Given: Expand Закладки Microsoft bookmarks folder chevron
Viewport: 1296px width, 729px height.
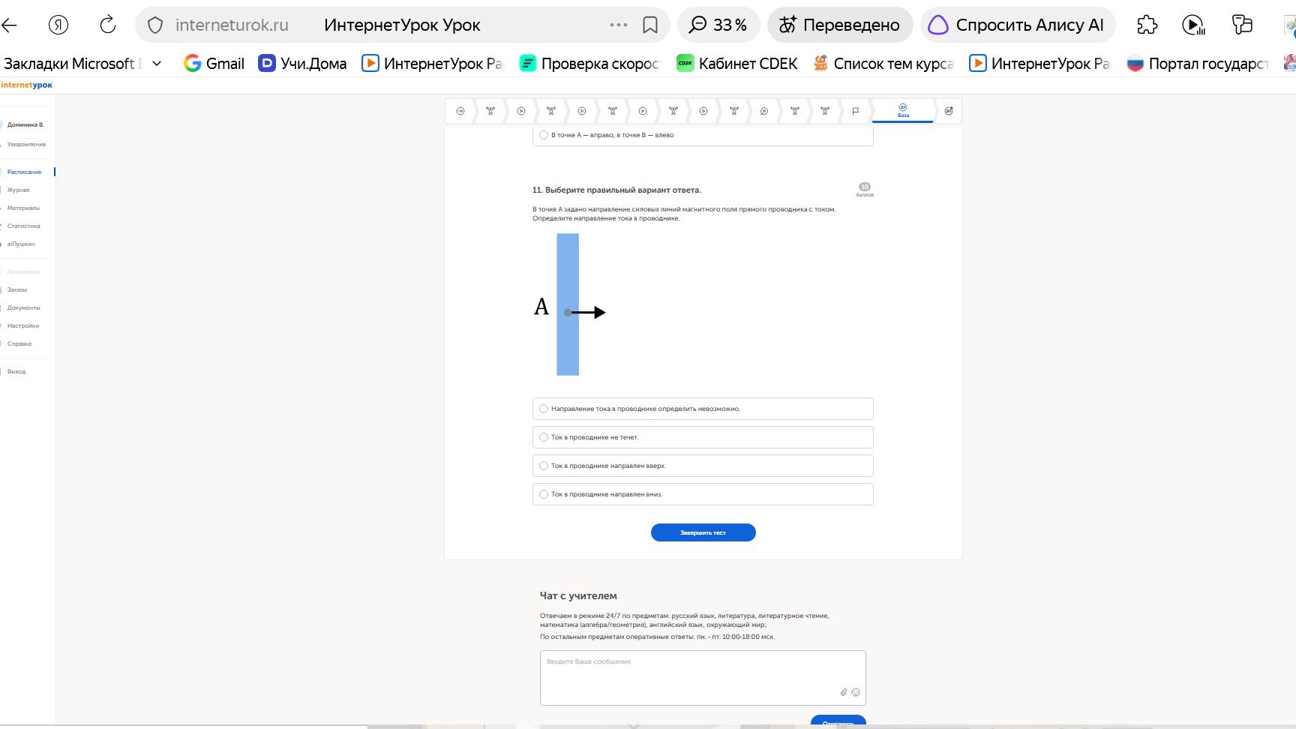Looking at the screenshot, I should click(157, 64).
